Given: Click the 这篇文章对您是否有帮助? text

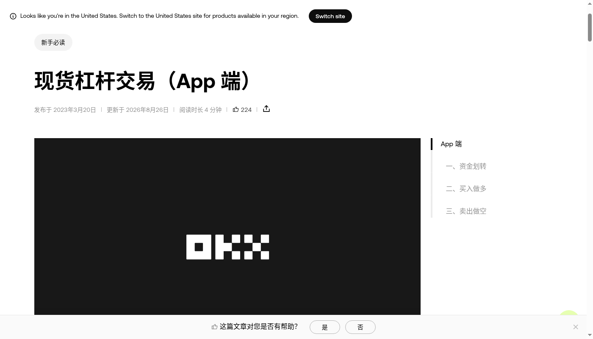Looking at the screenshot, I should point(258,327).
